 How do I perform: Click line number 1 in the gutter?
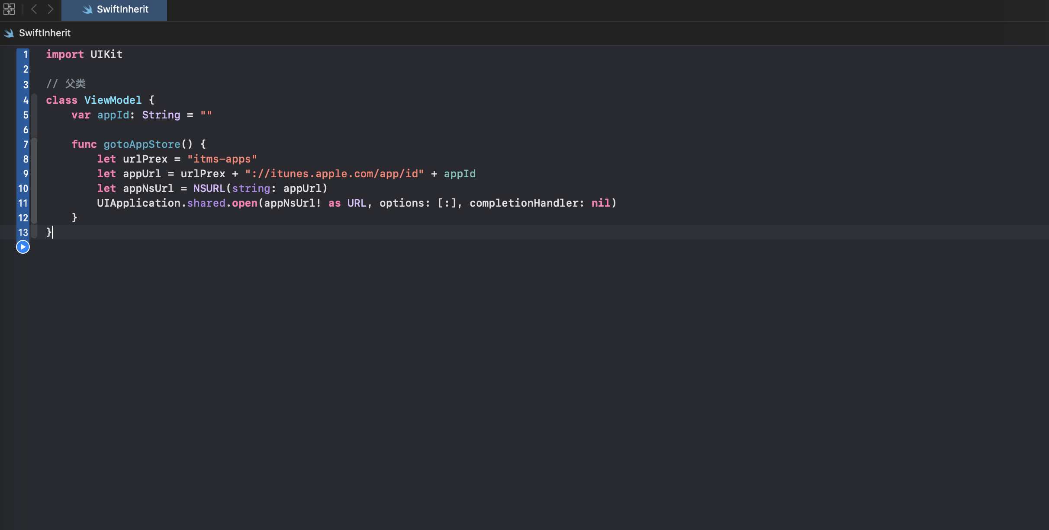coord(25,54)
